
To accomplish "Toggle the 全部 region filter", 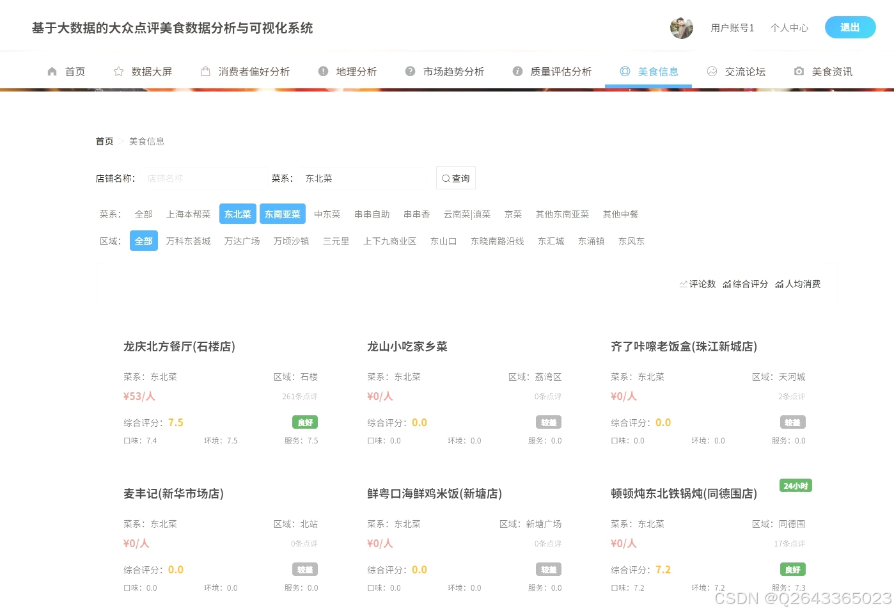I will 143,241.
